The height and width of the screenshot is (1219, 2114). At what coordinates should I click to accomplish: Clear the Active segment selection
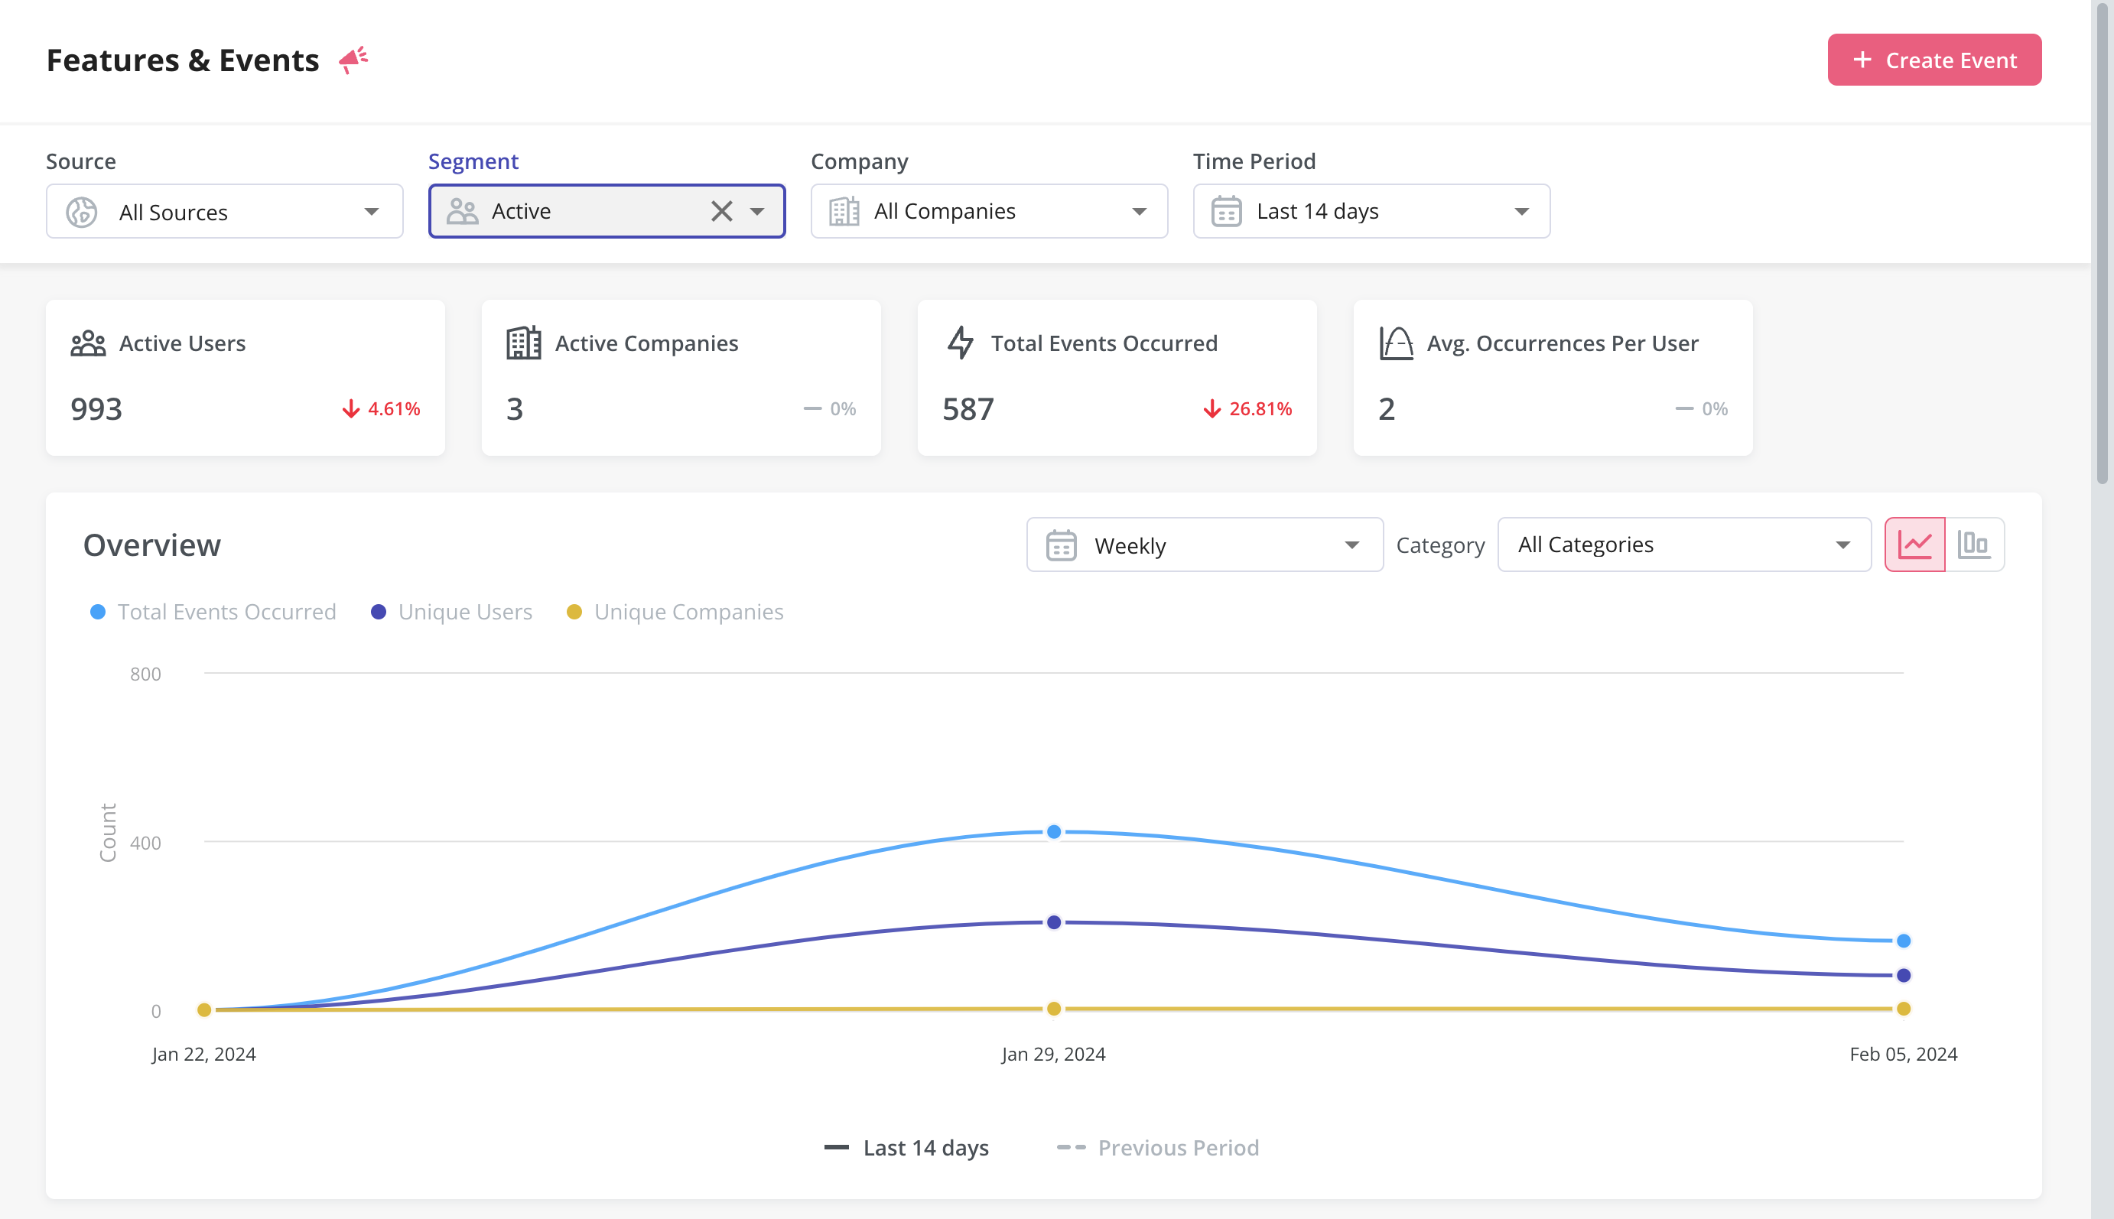tap(722, 211)
